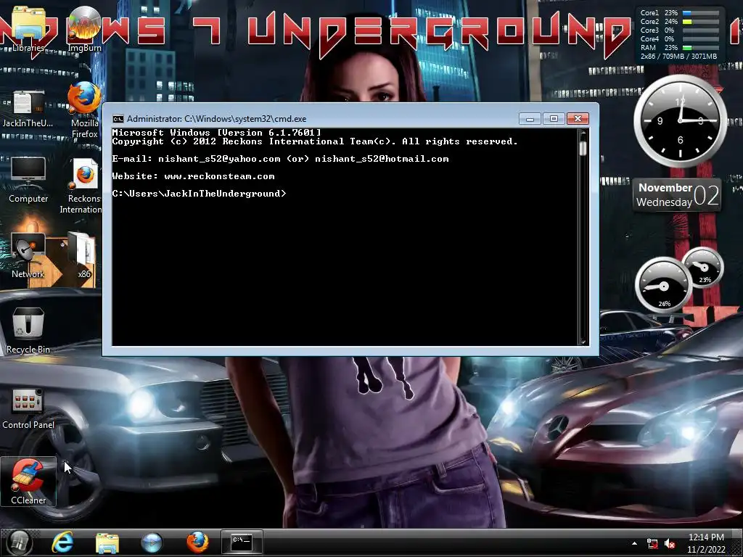
Task: Open the Network desktop icon
Action: click(28, 256)
